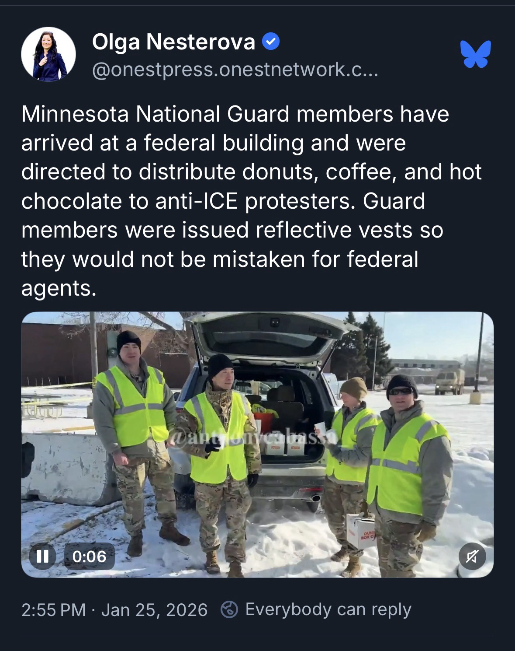
Task: Tap the military truck in the background
Action: (x=449, y=381)
